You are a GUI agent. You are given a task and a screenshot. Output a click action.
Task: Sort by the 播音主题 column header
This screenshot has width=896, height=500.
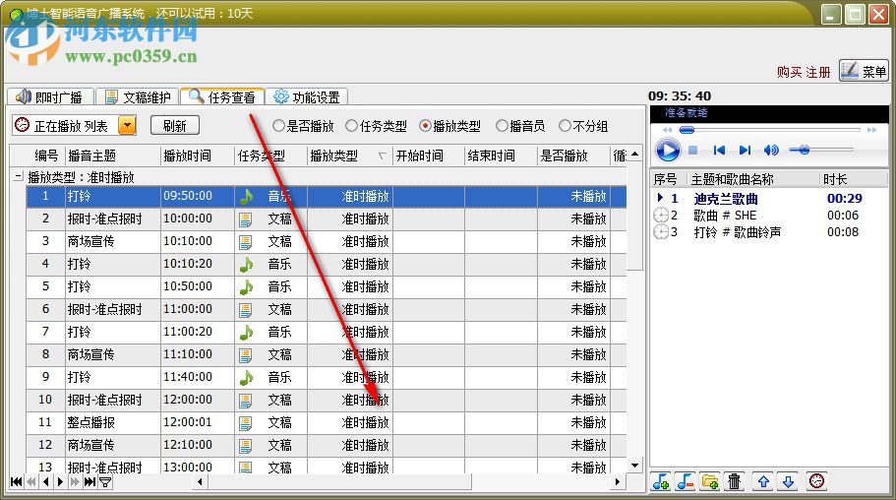point(113,156)
